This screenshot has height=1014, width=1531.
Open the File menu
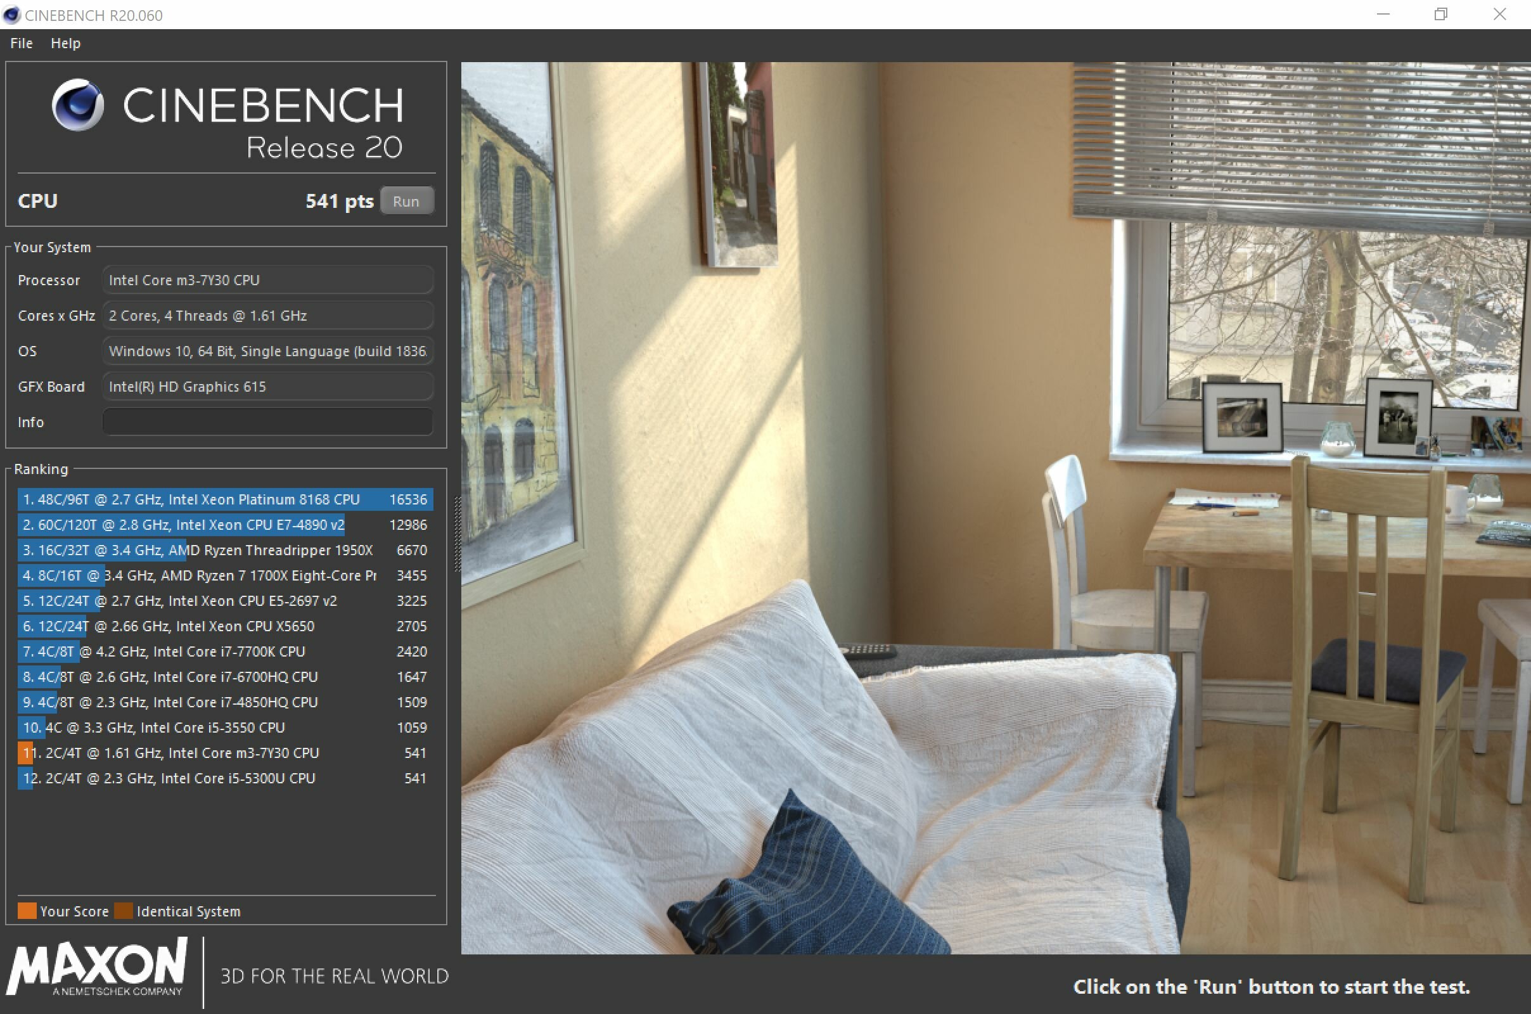coord(22,43)
